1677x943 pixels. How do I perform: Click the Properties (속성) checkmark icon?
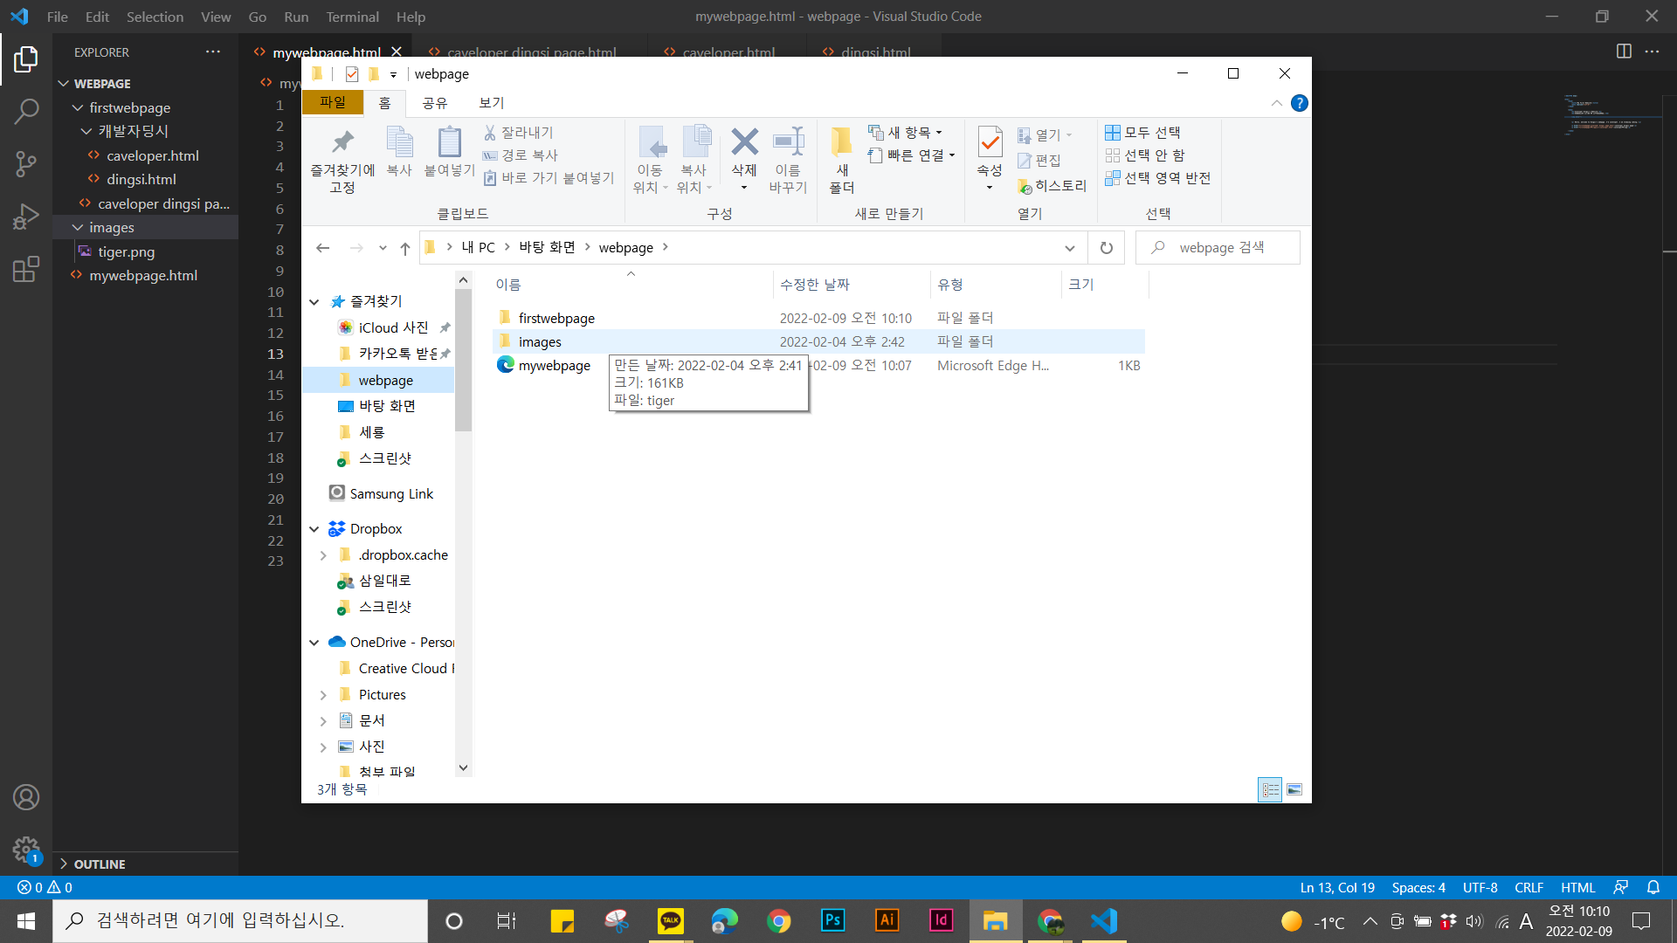tap(989, 142)
